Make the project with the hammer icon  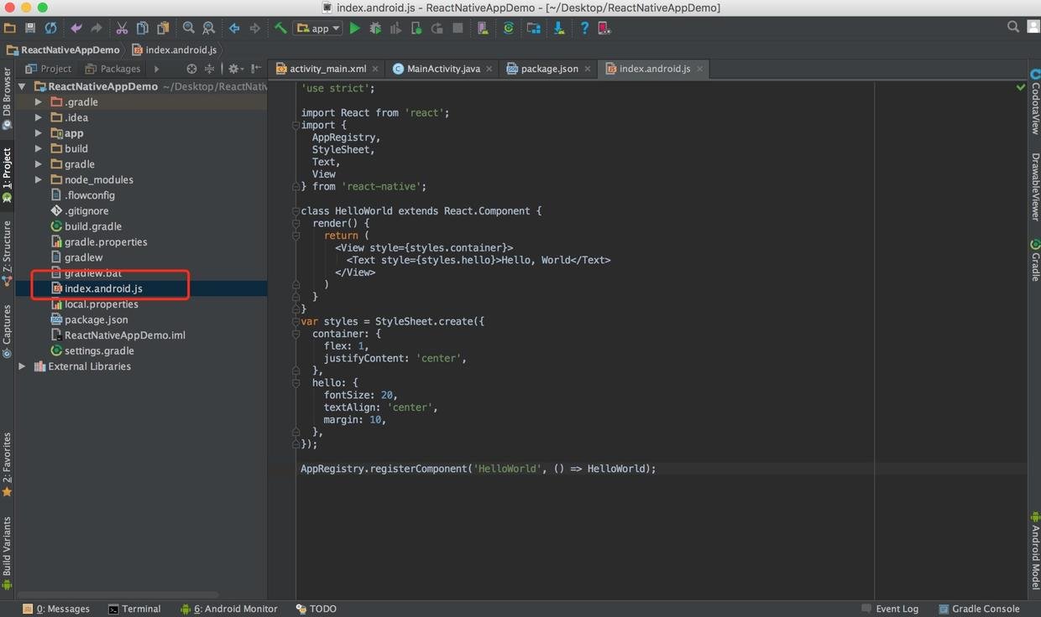[280, 28]
